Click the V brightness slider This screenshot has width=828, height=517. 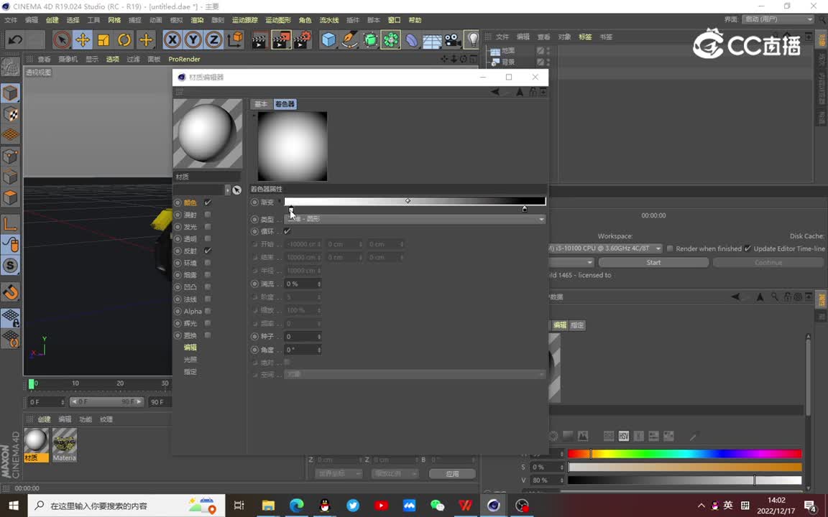(x=685, y=480)
